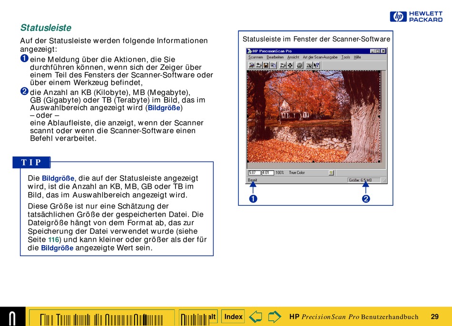Click the 'Bereit' status message
This screenshot has height=326, width=452.
253,180
